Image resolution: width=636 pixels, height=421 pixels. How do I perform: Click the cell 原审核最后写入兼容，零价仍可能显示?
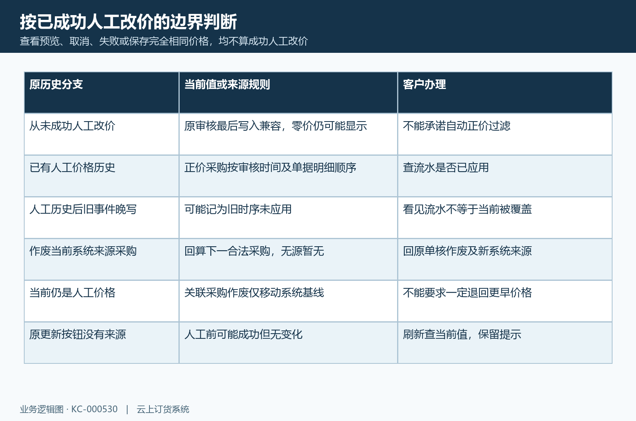click(288, 134)
